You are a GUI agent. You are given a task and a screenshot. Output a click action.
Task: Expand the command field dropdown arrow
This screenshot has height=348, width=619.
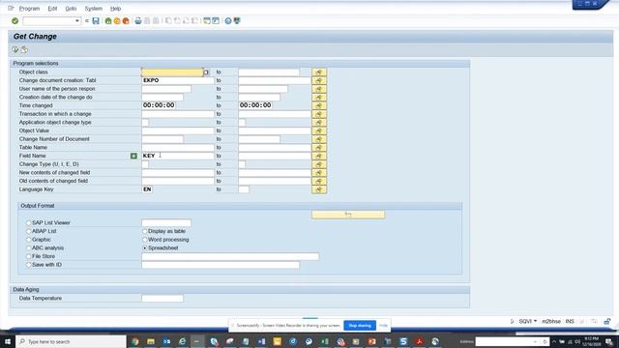pos(77,21)
